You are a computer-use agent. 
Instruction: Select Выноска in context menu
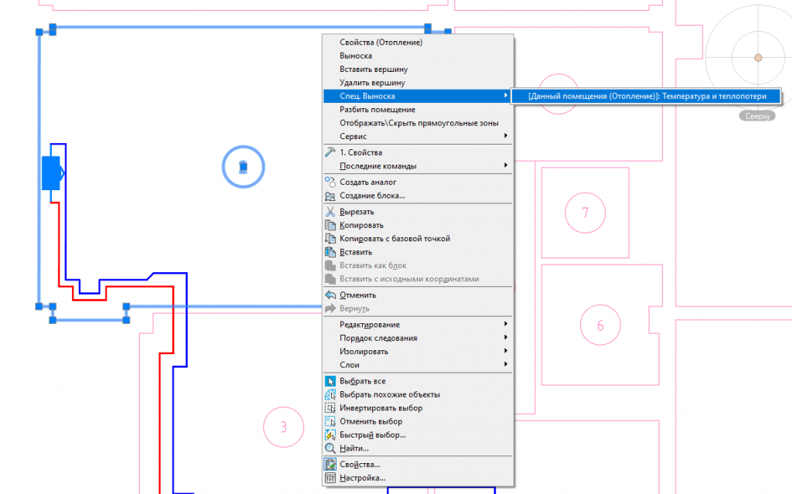coord(356,56)
